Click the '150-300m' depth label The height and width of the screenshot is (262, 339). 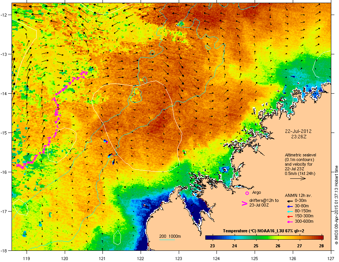coord(304,216)
